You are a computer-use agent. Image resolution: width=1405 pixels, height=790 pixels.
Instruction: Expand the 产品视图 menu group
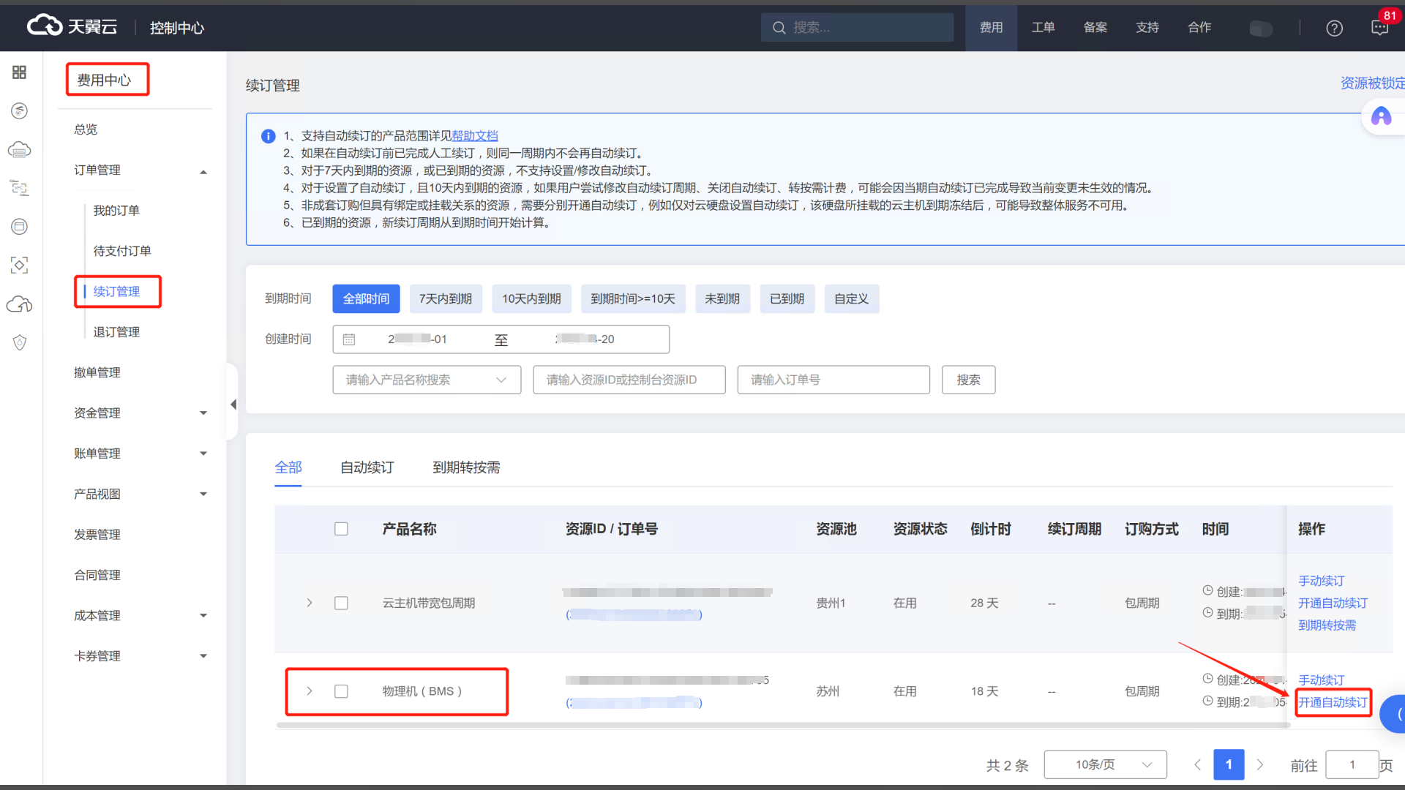pyautogui.click(x=203, y=494)
